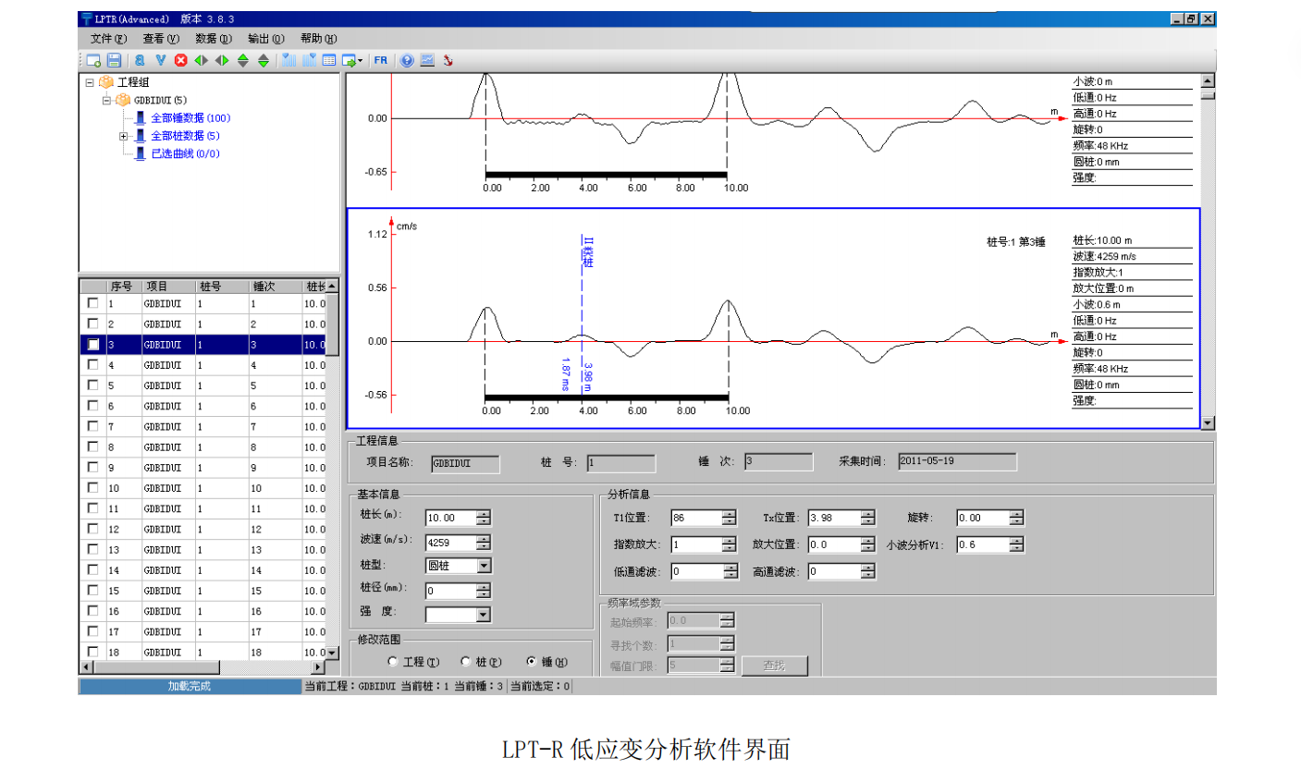Click the 已选曲线 (0/0) tree item
The width and height of the screenshot is (1301, 782).
pos(185,153)
